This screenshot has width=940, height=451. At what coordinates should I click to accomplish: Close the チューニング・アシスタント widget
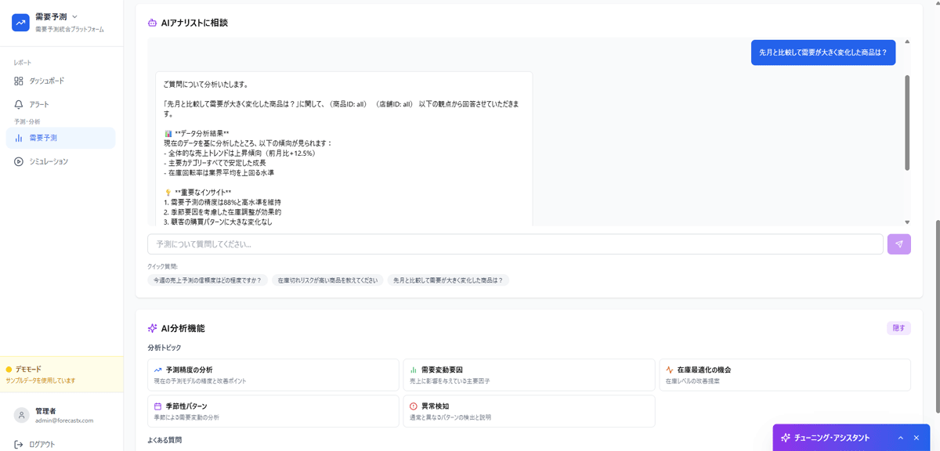916,438
